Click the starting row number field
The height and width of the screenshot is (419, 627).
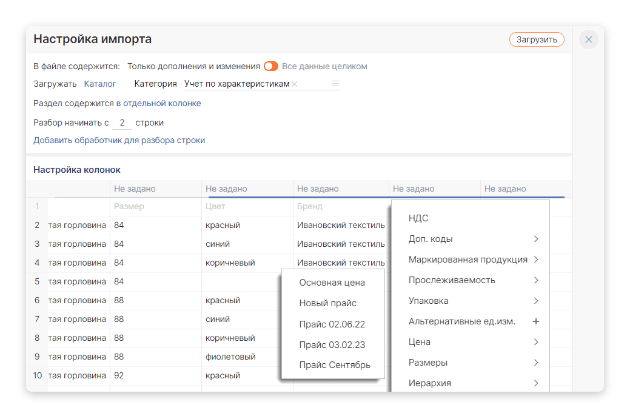[122, 122]
